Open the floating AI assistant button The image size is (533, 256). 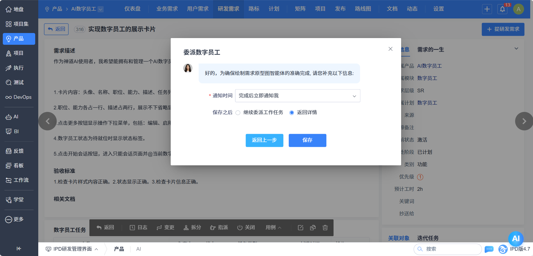[516, 238]
